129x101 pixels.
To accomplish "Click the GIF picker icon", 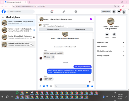I will [51, 86].
